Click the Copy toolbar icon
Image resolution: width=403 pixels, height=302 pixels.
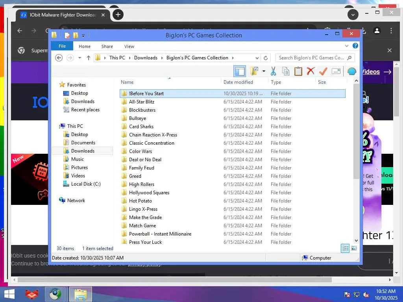click(286, 71)
